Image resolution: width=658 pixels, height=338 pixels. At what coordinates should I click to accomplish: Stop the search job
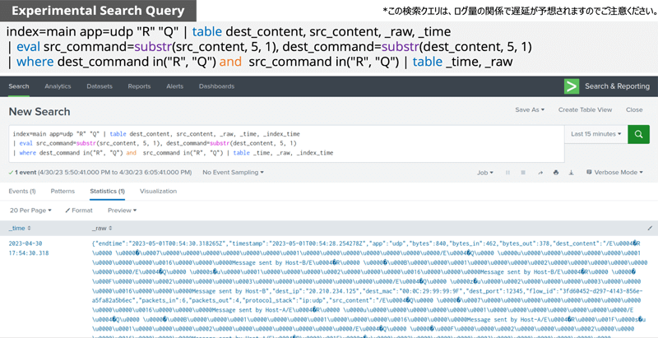[x=523, y=173]
